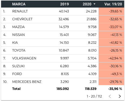Click the pagination text 1 - 20 / 112
125x101 pixels.
point(94,96)
